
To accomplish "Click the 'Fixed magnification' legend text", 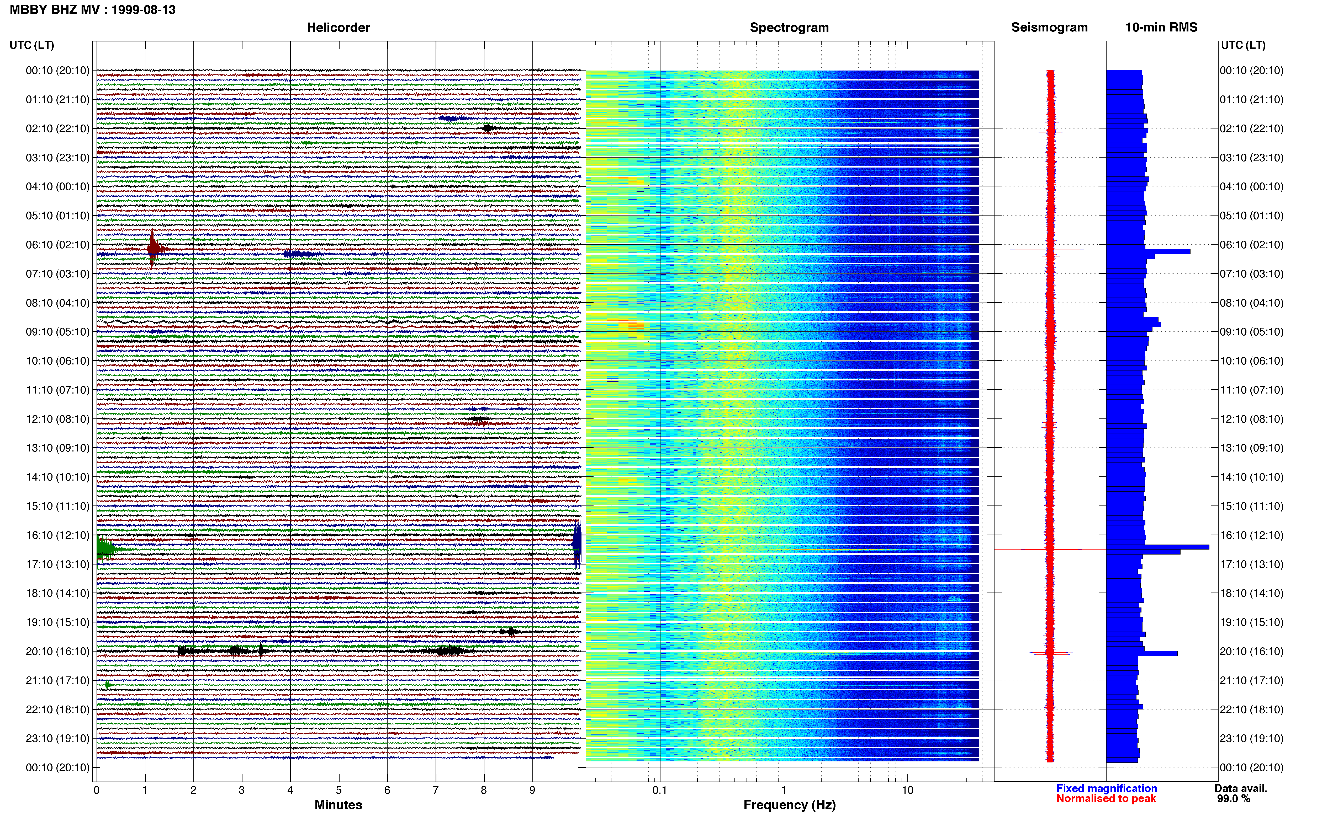I will click(1106, 788).
